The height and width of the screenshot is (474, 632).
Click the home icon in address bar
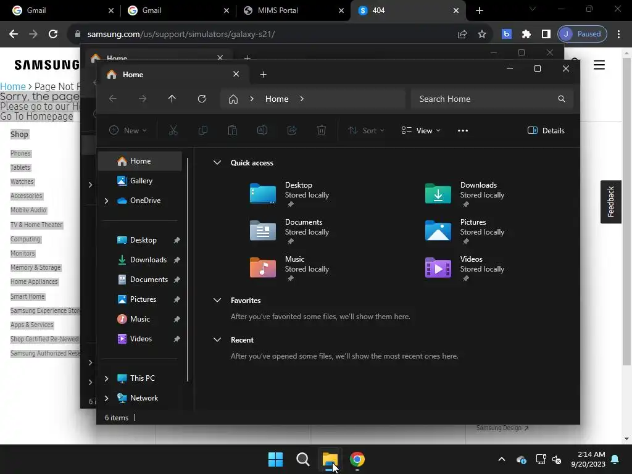(233, 99)
